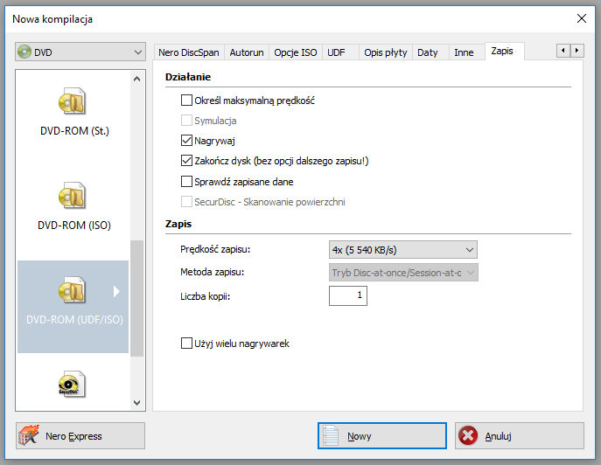
Task: Click the DVD-ROM (St.) label text
Action: tap(74, 131)
